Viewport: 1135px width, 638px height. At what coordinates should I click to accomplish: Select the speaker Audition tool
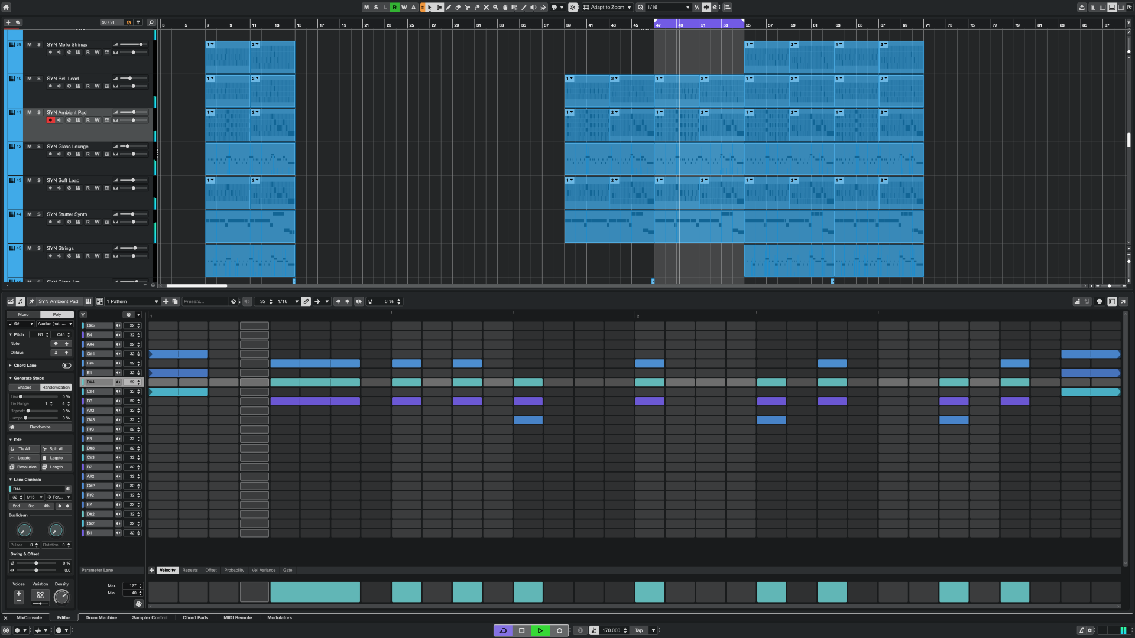click(x=533, y=7)
